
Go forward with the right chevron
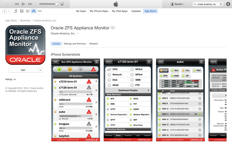9,11
